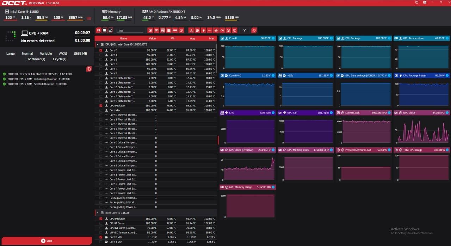Switch to the table and graphs split view
The image size is (451, 246).
click(x=98, y=30)
